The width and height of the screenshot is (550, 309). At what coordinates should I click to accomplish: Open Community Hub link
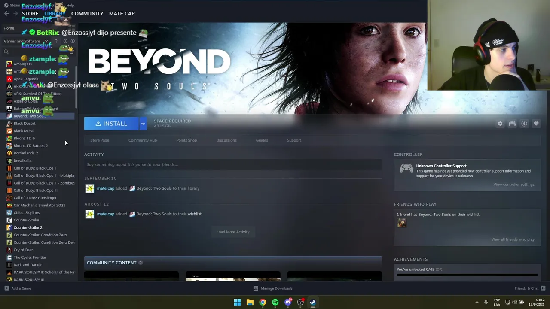point(143,140)
